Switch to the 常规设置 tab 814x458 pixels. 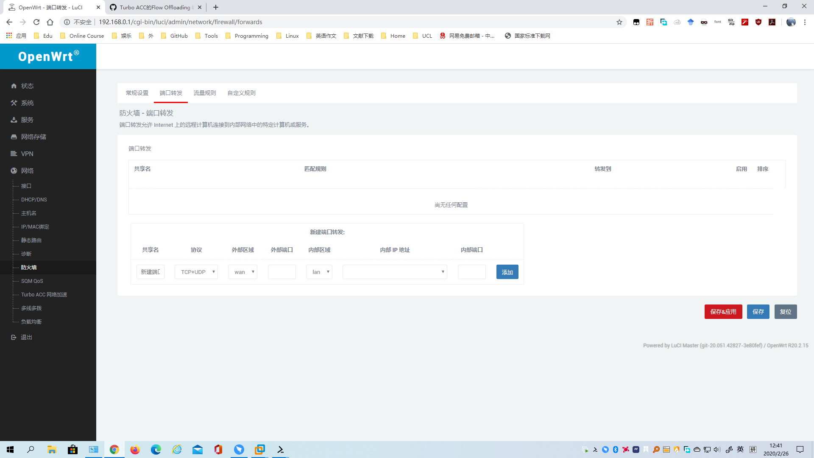coord(137,93)
